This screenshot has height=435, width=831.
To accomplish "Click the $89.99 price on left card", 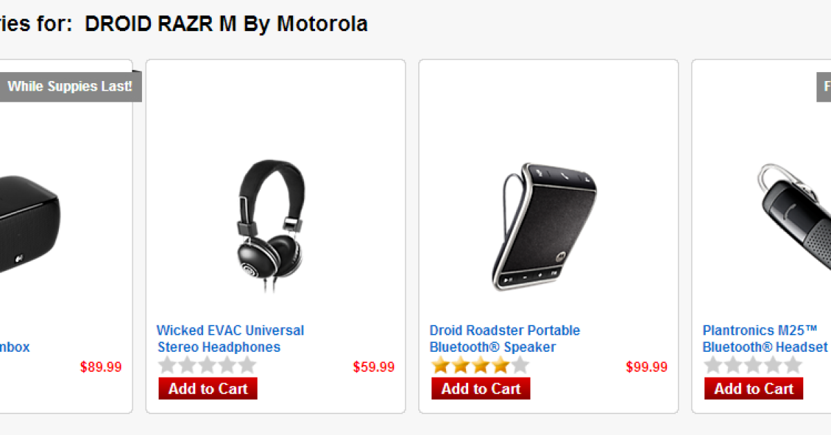I will (101, 367).
